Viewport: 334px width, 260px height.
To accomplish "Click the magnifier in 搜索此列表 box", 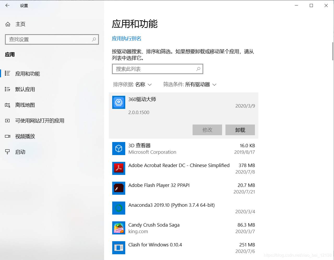I will [198, 69].
